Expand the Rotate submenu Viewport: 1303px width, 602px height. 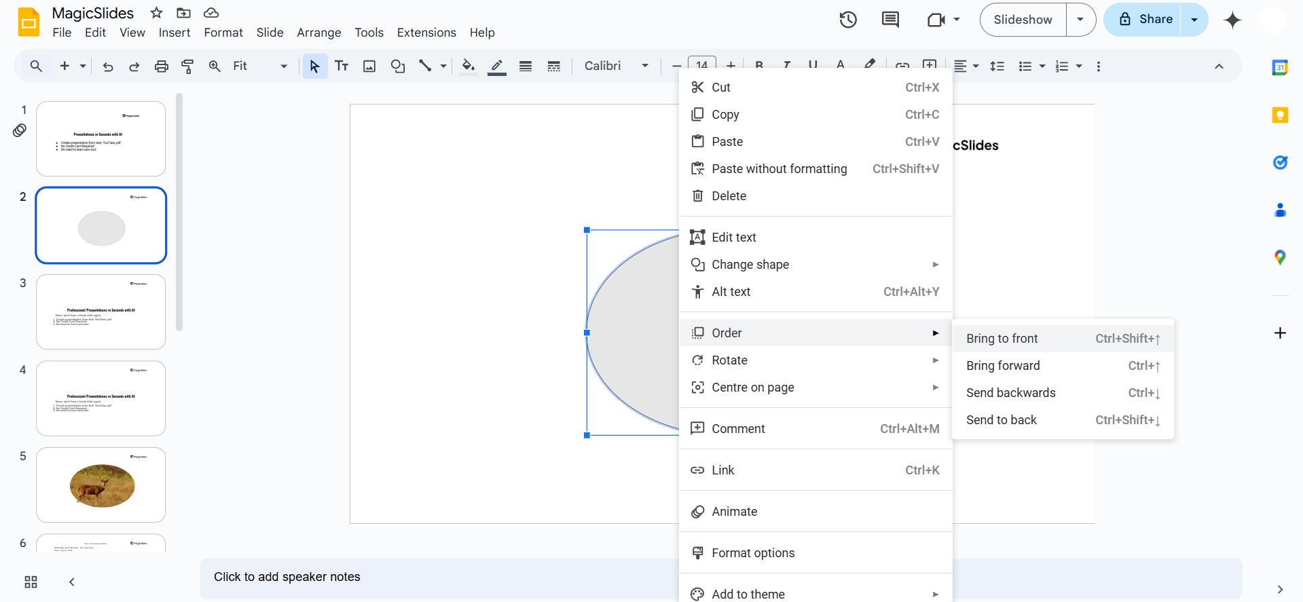815,360
